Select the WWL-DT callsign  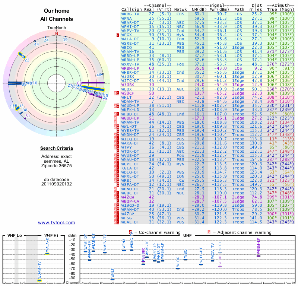click(x=129, y=126)
